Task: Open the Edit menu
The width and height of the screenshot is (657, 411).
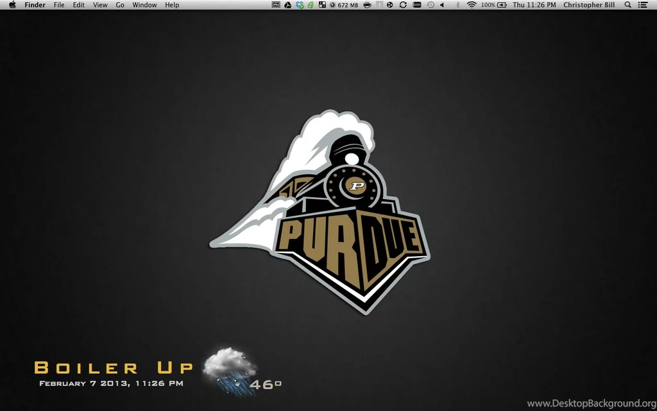Action: click(78, 5)
